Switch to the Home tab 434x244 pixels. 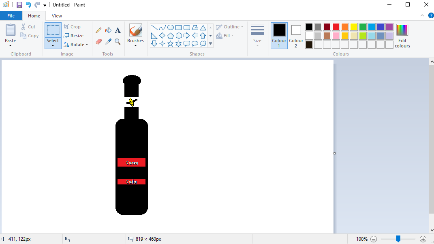[34, 16]
